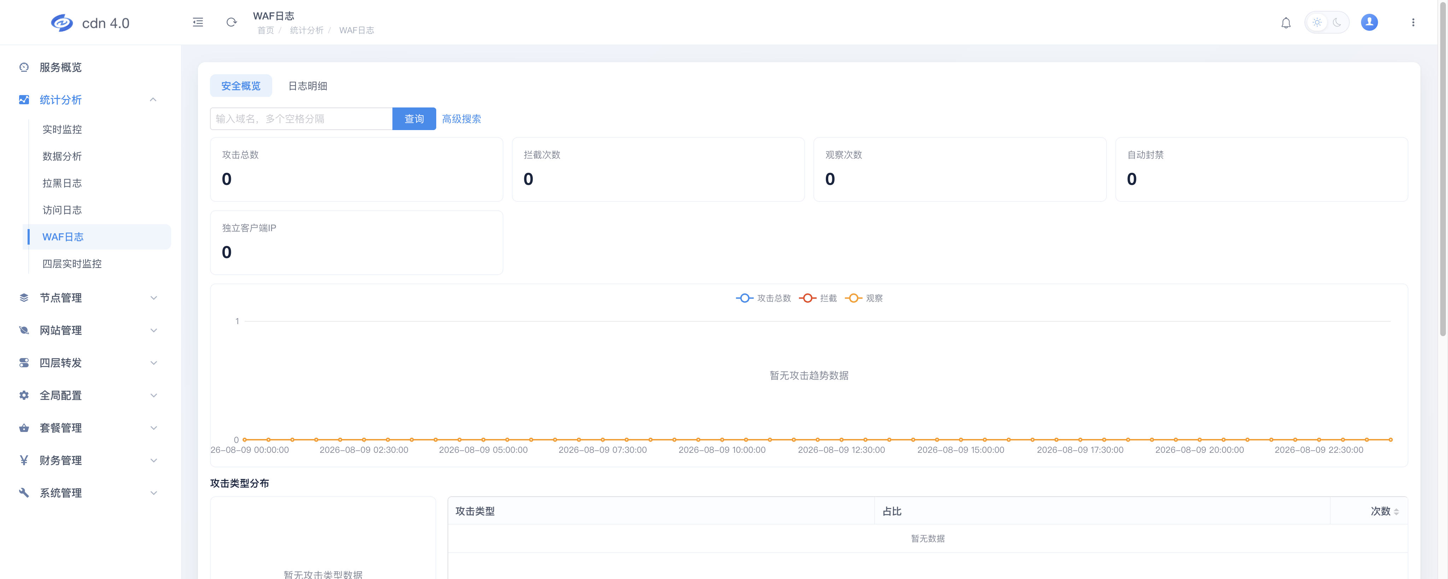Click the 查询 search button

coord(414,119)
